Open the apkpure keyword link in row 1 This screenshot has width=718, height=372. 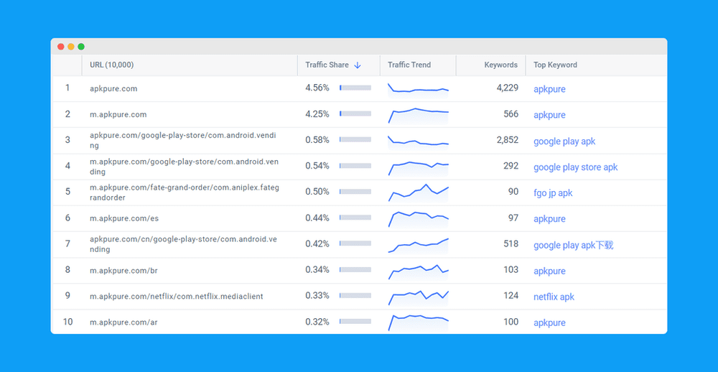coord(549,89)
